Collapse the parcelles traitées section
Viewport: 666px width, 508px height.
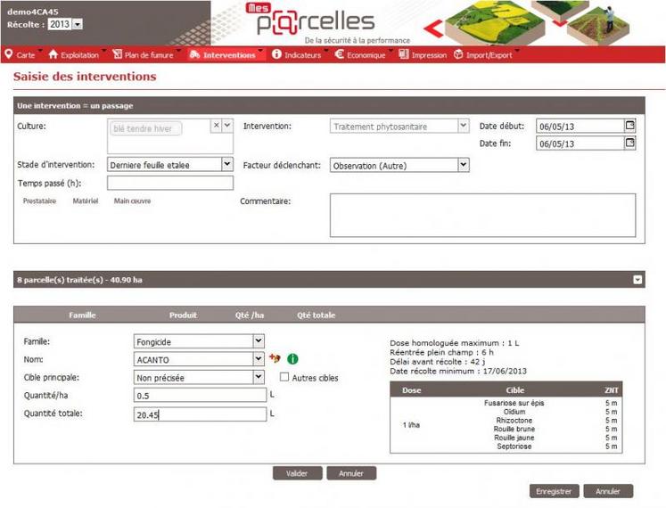click(x=637, y=280)
